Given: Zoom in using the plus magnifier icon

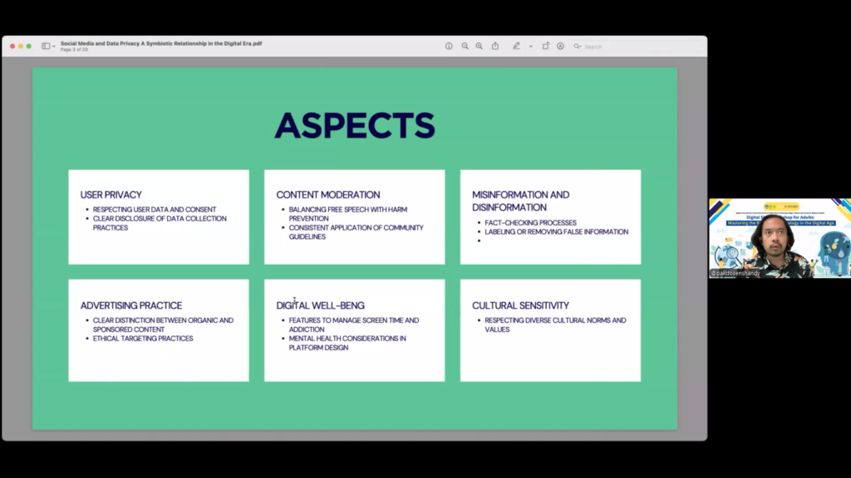Looking at the screenshot, I should point(479,46).
